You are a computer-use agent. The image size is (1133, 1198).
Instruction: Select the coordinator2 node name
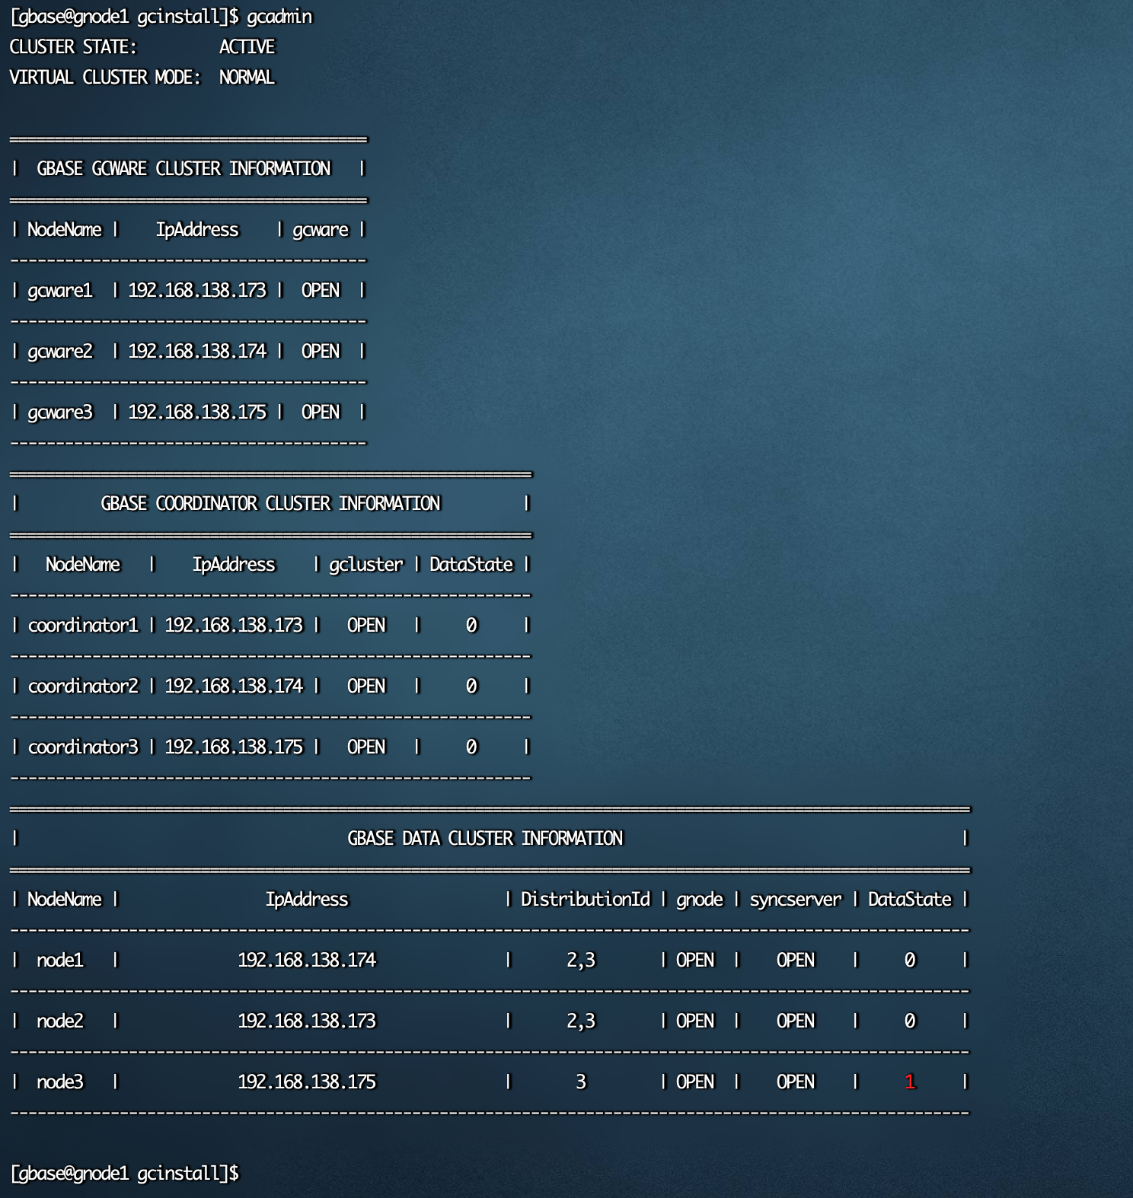click(84, 687)
